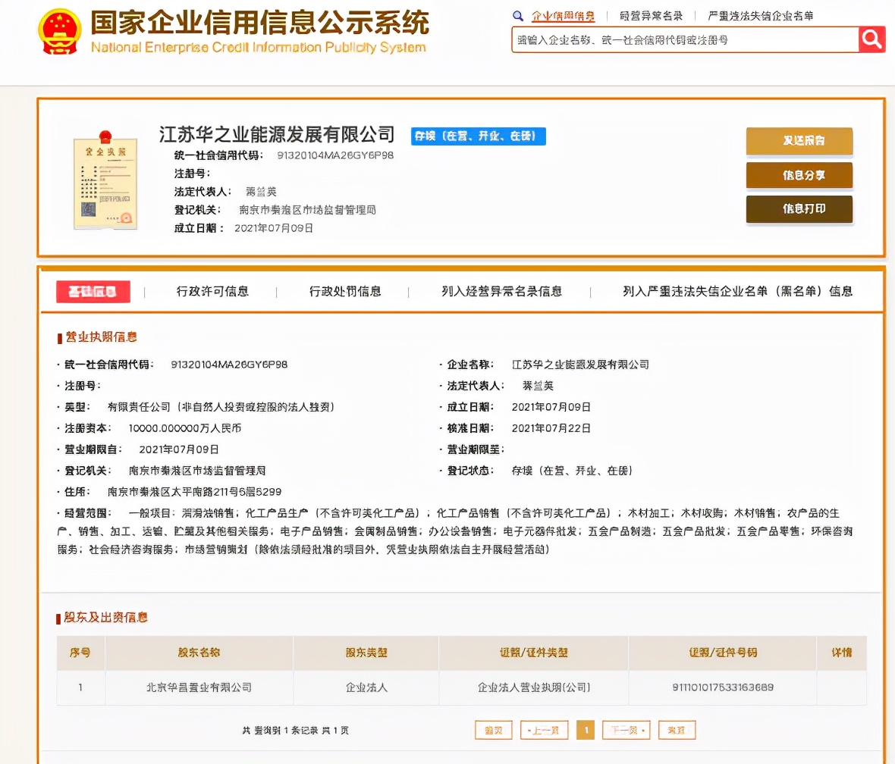The width and height of the screenshot is (895, 764).
Task: Click the 尾页 pagination button
Action: pos(676,729)
